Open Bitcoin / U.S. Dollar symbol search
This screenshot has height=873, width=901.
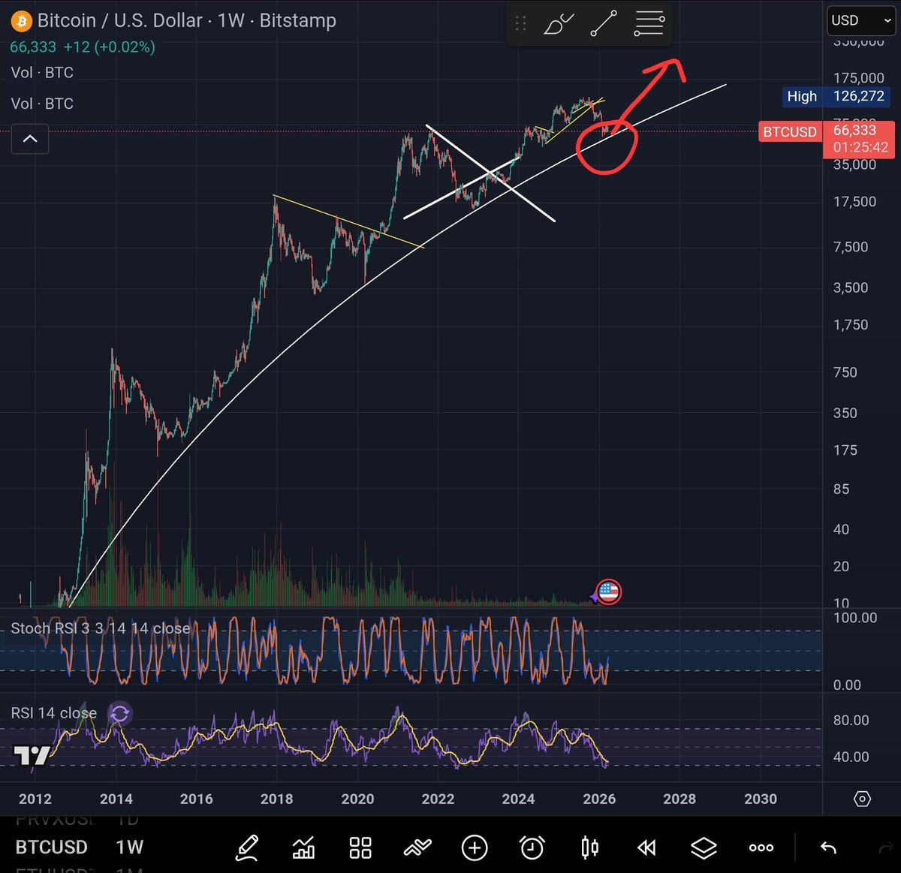click(120, 20)
